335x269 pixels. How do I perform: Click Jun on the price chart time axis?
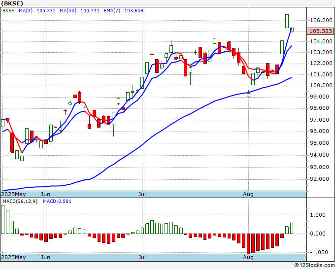45,195
